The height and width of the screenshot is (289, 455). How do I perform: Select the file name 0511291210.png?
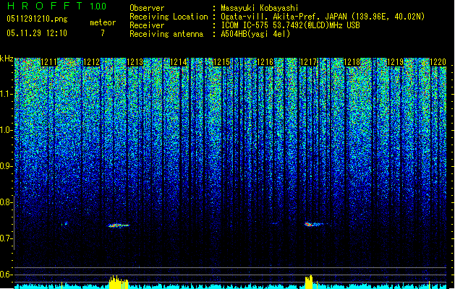pyautogui.click(x=37, y=19)
